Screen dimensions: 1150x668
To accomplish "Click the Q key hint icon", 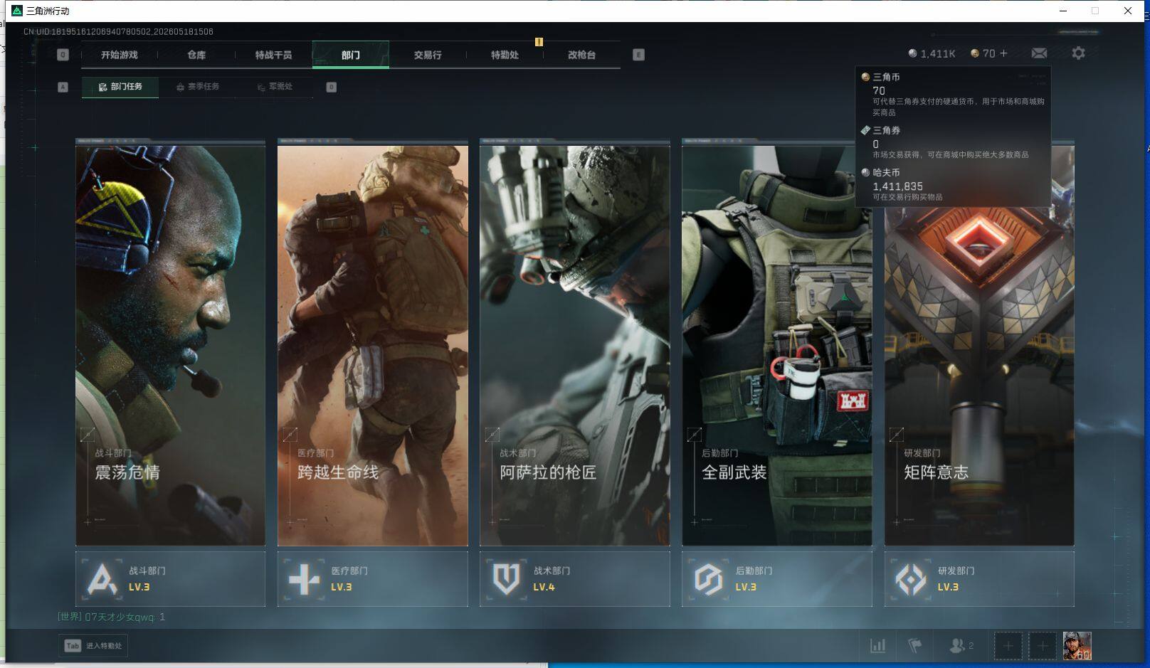I will [x=63, y=55].
